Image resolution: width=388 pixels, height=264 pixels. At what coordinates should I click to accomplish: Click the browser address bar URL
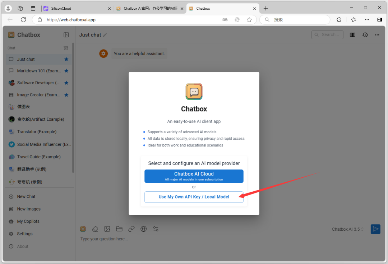(x=71, y=20)
